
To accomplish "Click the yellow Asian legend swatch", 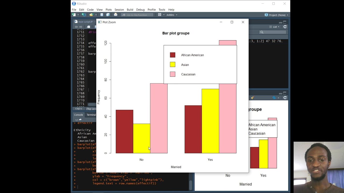I will 173,65.
